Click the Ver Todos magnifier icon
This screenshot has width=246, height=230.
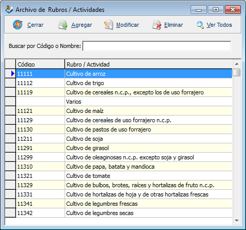pos(200,25)
